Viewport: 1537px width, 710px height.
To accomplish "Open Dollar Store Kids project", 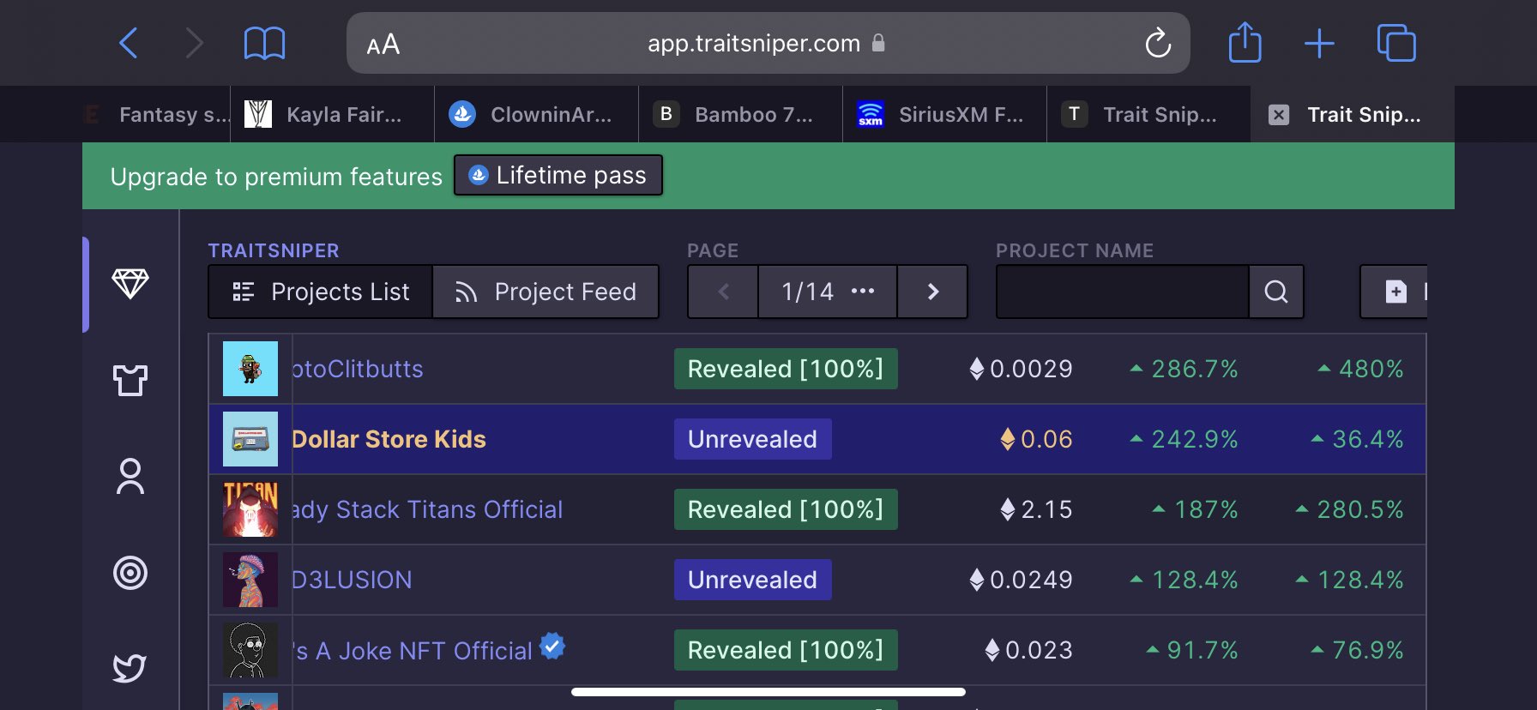I will tap(389, 439).
